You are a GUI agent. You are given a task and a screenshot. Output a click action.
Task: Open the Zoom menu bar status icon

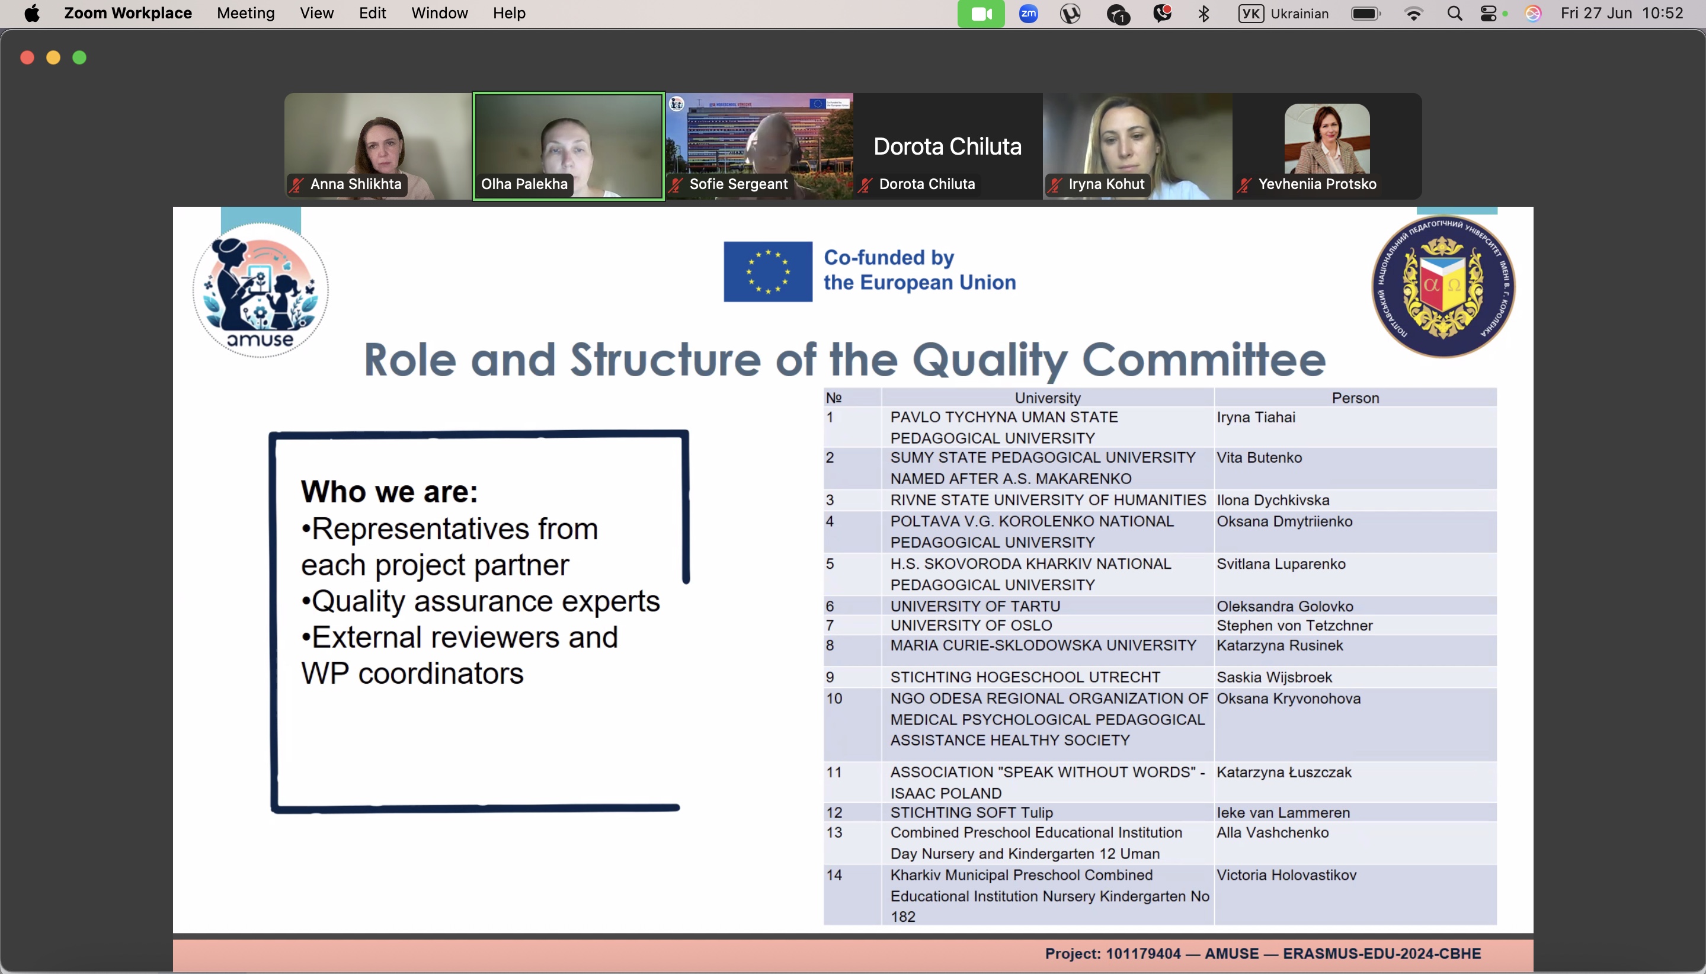point(1028,14)
